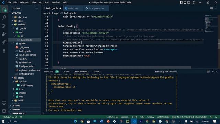
Task: Click the Spaces: 4 indentation setting
Action: 125,117
